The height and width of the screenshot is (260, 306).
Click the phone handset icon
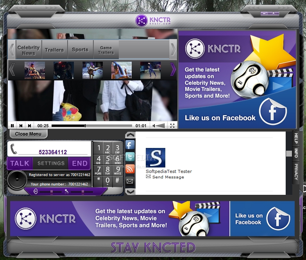(x=13, y=149)
